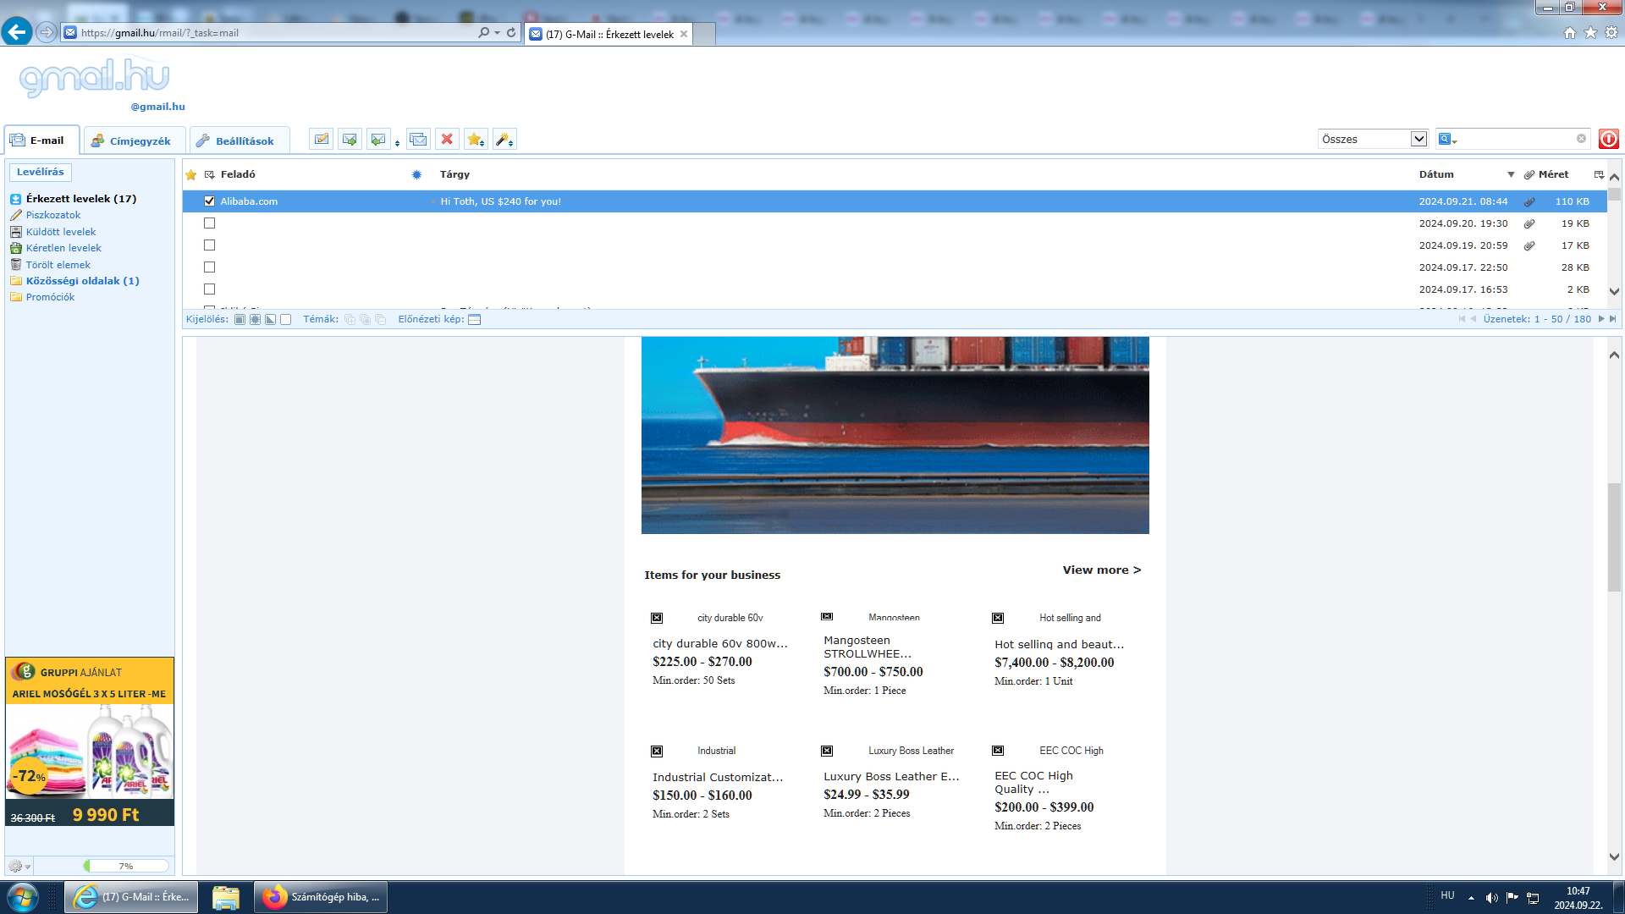Image resolution: width=1625 pixels, height=914 pixels.
Task: Click the magic wand tools icon
Action: tap(504, 140)
